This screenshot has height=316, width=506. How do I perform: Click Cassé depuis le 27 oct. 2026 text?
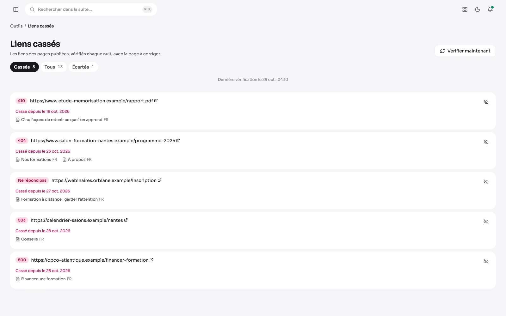pyautogui.click(x=43, y=191)
